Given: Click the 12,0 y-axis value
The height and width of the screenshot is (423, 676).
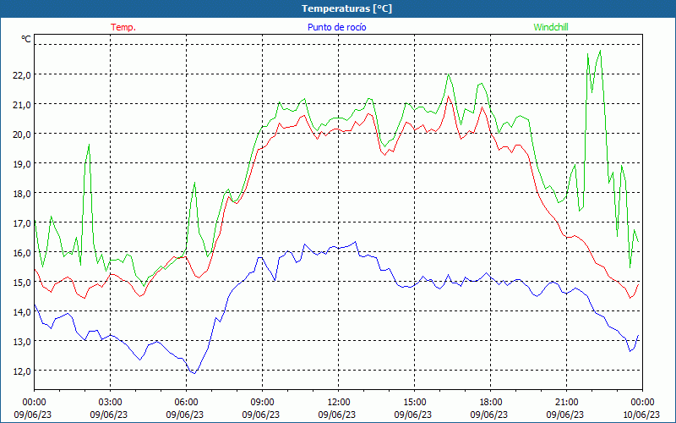Looking at the screenshot, I should point(22,371).
